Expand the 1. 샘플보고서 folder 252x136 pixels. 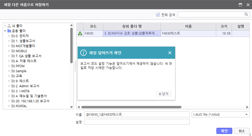pos(9,41)
